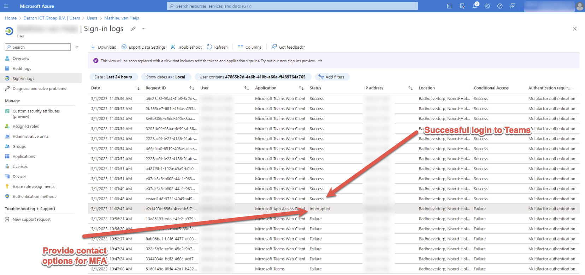Sort the table by Date column
585x275 pixels.
tap(137, 88)
